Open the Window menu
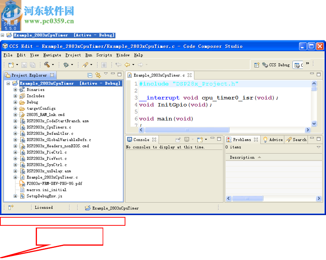The height and width of the screenshot is (260, 326). click(123, 55)
